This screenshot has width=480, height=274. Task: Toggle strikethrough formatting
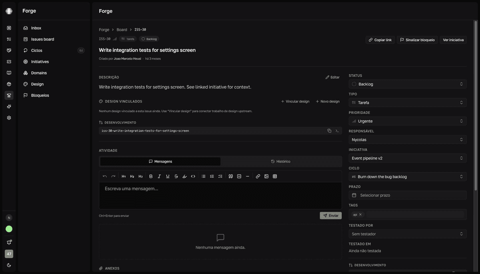[x=176, y=176]
